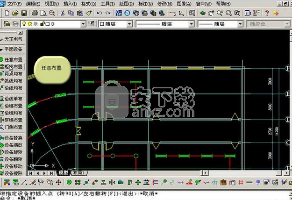
Task: Collapse the 天正电气 menu header
Action: pyautogui.click(x=12, y=39)
